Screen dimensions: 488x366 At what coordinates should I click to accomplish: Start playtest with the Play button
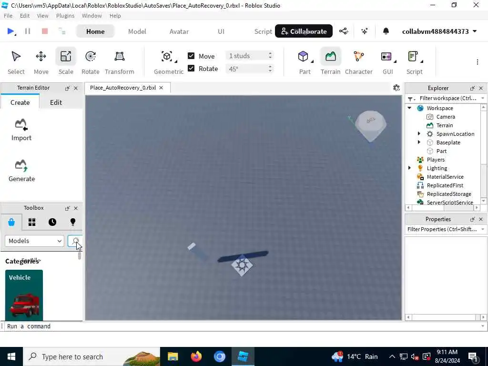tap(10, 31)
